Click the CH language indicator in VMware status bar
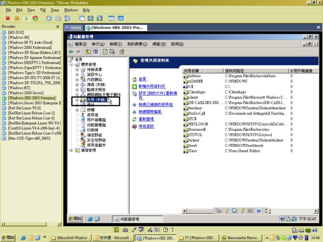323x242 pixels. pos(116,229)
